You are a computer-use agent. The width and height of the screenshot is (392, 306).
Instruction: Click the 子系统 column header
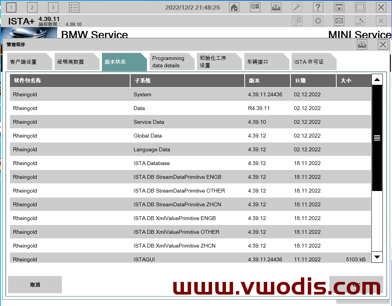pyautogui.click(x=187, y=81)
